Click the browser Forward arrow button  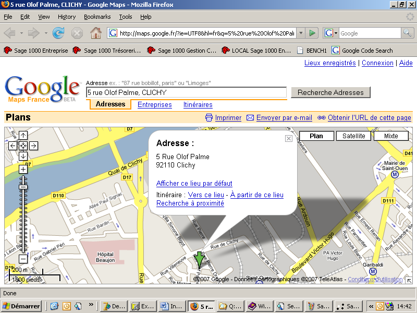[34, 33]
